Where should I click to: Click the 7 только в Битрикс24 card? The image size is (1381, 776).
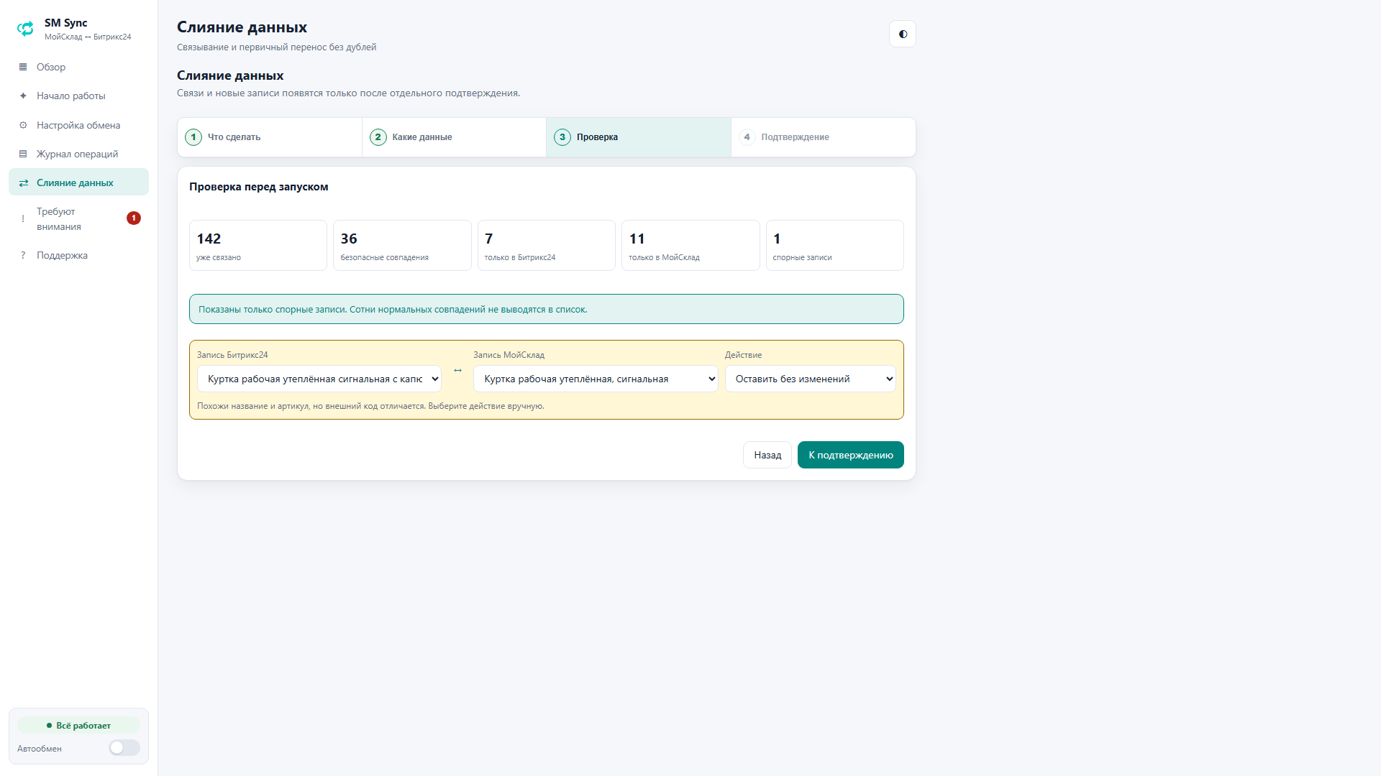[547, 246]
